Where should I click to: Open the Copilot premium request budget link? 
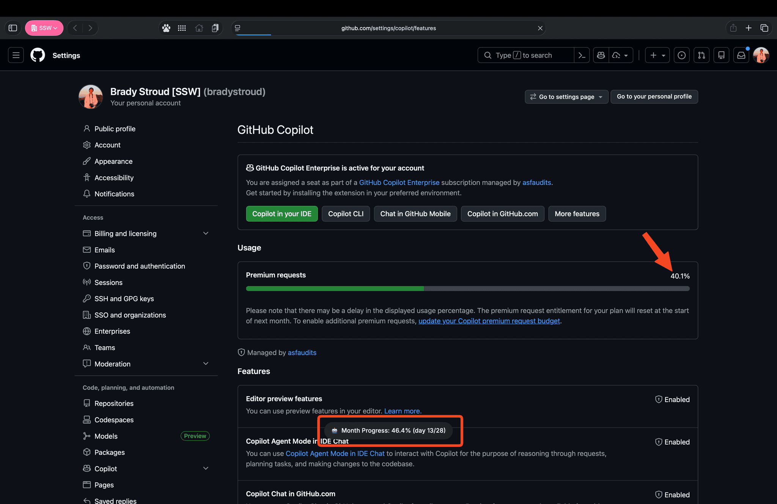pos(489,321)
